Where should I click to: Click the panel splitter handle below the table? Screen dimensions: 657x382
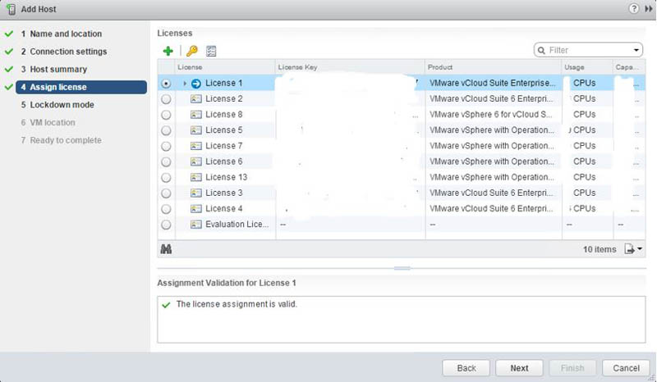(402, 268)
